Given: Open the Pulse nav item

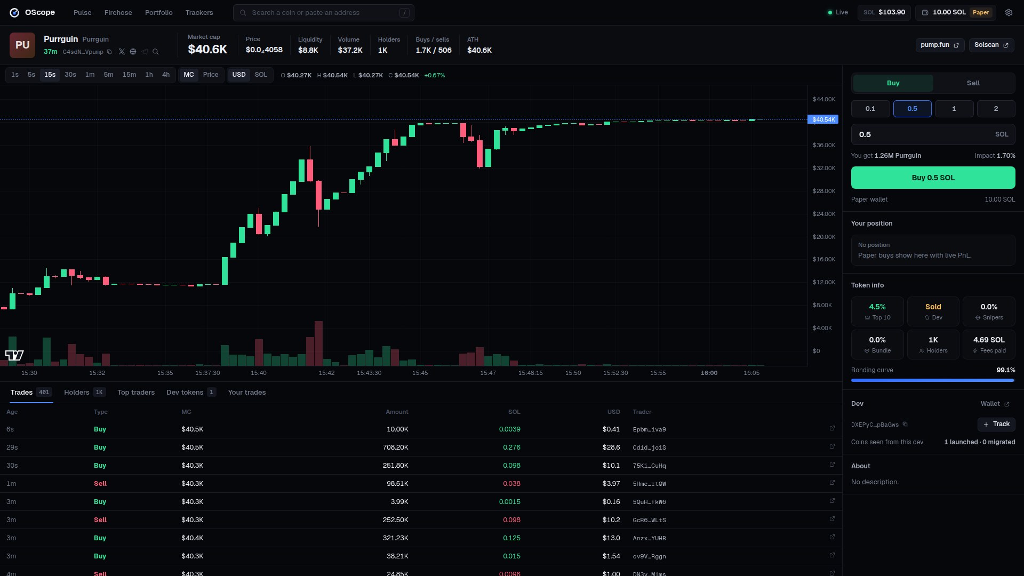Looking at the screenshot, I should point(83,12).
